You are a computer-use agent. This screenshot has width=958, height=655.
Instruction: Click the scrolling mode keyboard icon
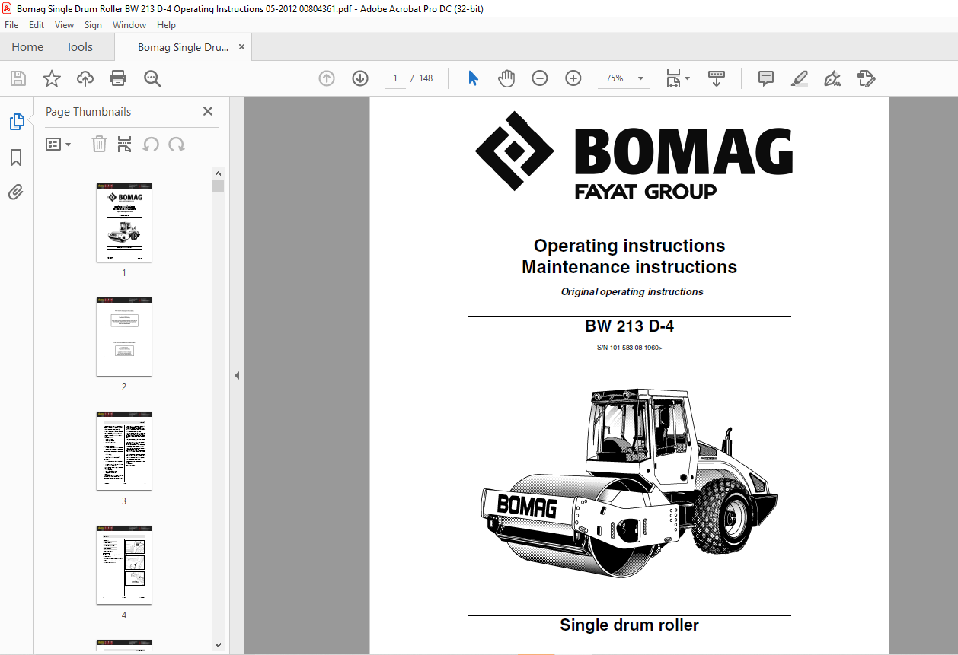[717, 78]
